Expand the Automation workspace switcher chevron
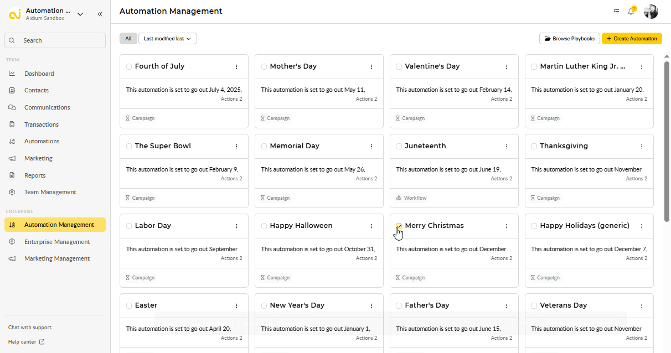The height and width of the screenshot is (353, 671). tap(80, 14)
